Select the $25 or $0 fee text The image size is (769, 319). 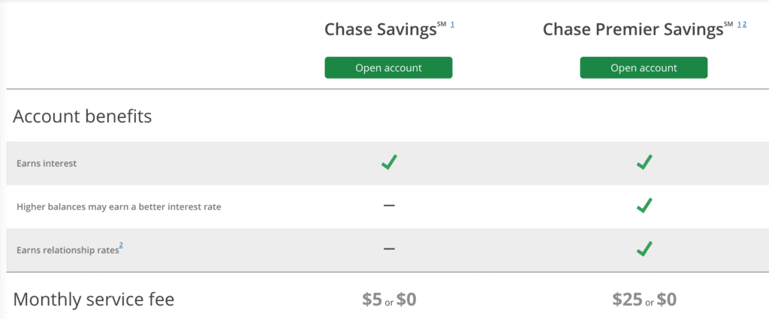tap(644, 299)
